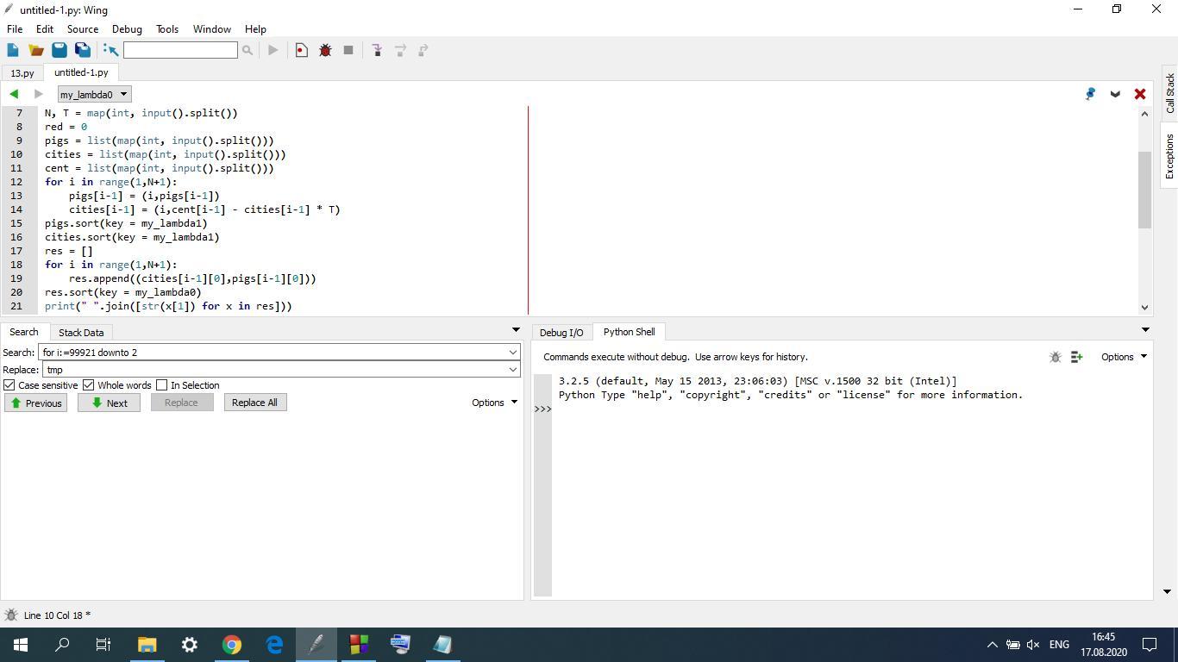The height and width of the screenshot is (662, 1178).
Task: Click the goto-definition arrow icon in toolbar
Action: [x=110, y=50]
